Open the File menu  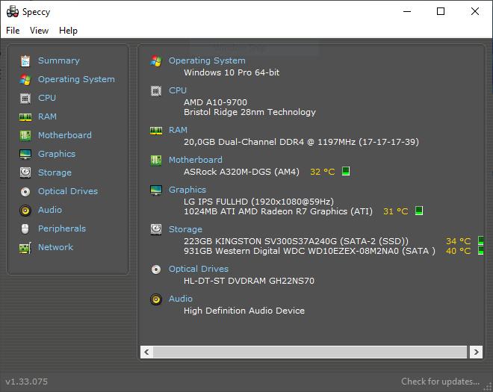pos(13,31)
